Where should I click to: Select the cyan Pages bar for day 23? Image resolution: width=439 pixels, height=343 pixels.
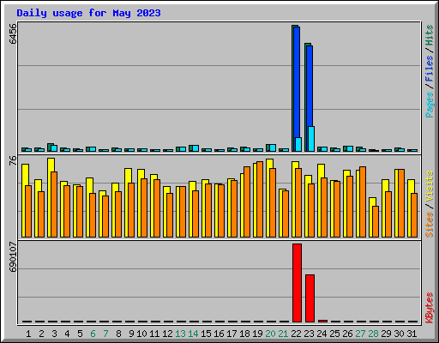point(311,139)
